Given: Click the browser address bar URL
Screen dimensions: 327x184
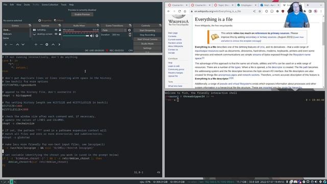Looking at the screenshot, I should (217, 11).
